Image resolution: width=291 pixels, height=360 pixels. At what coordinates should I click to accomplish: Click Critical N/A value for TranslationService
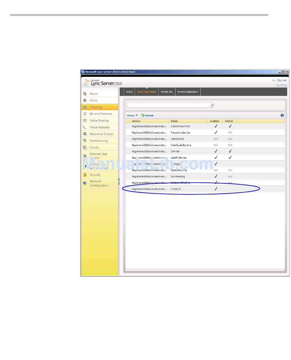230,133
